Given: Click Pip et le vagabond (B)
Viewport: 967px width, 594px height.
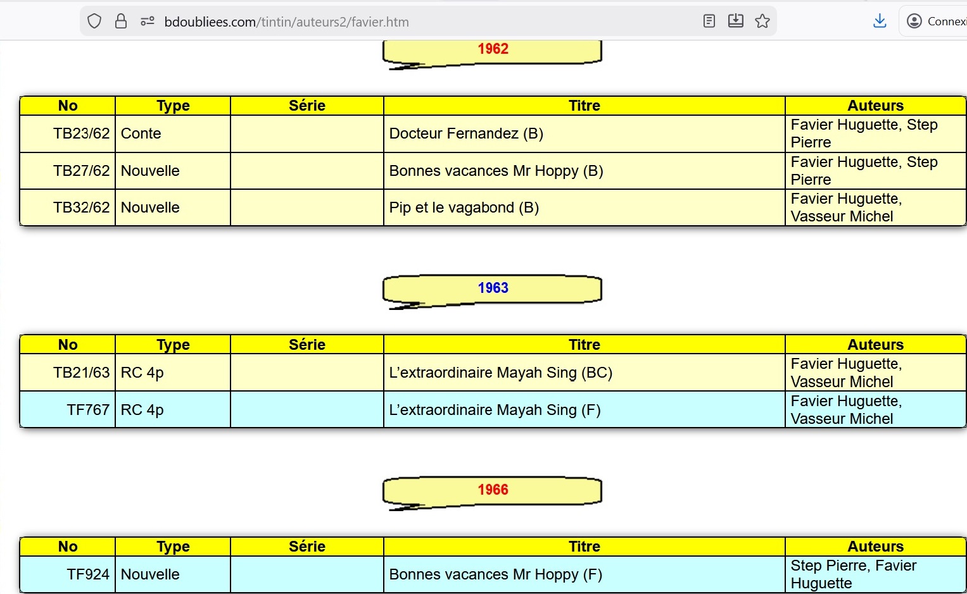Looking at the screenshot, I should point(464,207).
